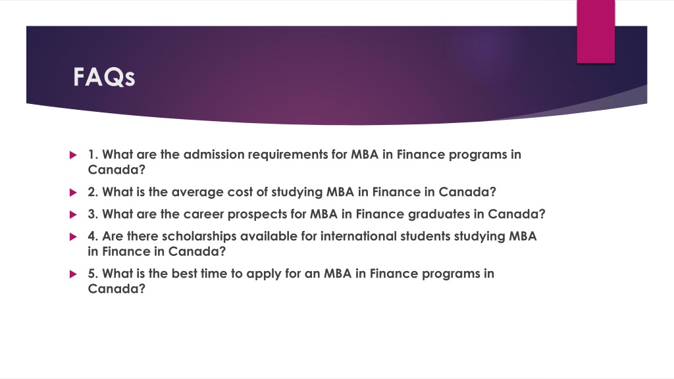The height and width of the screenshot is (379, 674).
Task: Click "Canada?" wrapped under question 5
Action: coord(117,289)
